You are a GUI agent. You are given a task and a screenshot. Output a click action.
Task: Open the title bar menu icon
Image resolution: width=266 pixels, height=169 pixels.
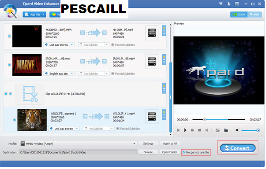pyautogui.click(x=237, y=4)
